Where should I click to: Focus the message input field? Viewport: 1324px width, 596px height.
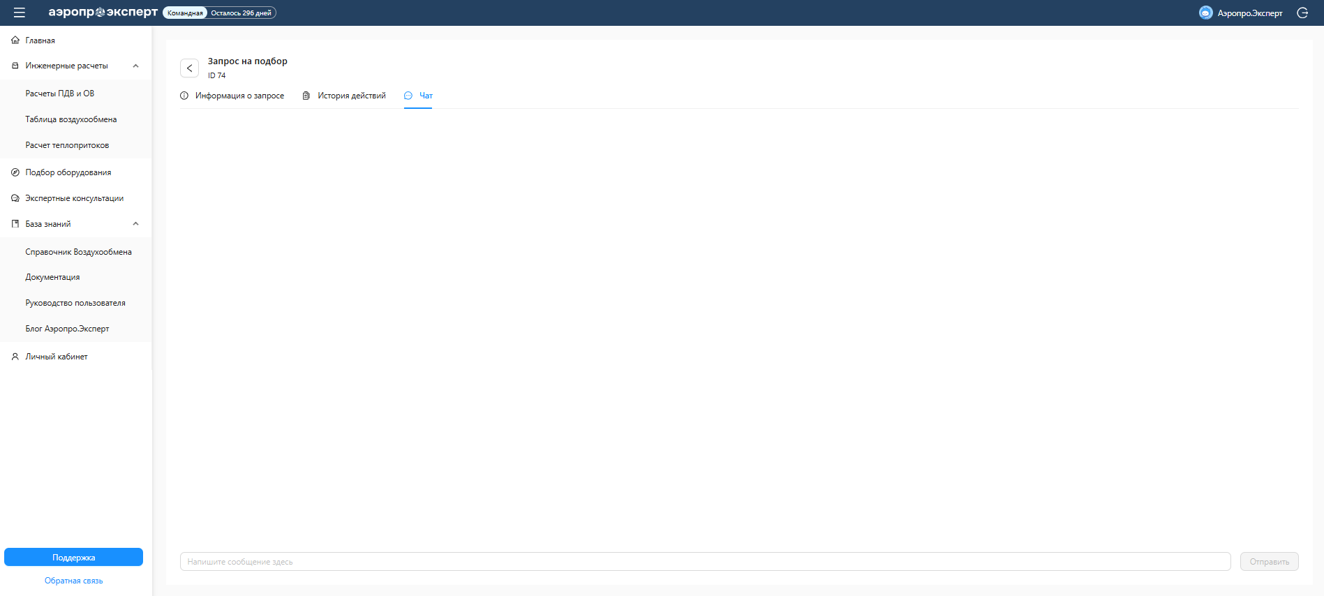click(x=705, y=562)
